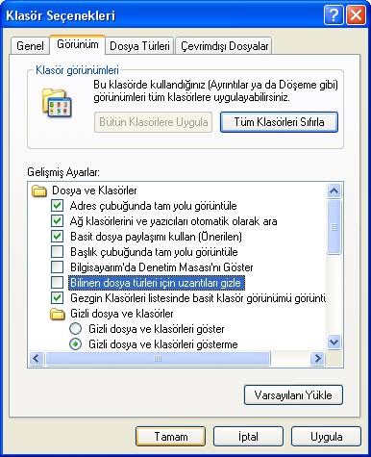Select the Gizli dosya ve klasörler label
The height and width of the screenshot is (457, 371).
[122, 314]
